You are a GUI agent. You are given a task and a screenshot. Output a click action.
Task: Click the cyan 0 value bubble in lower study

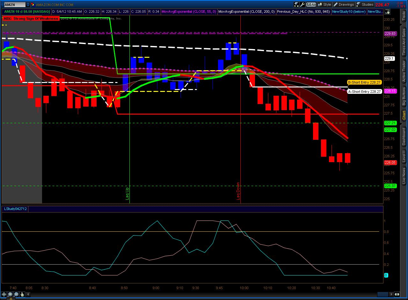pyautogui.click(x=386, y=275)
